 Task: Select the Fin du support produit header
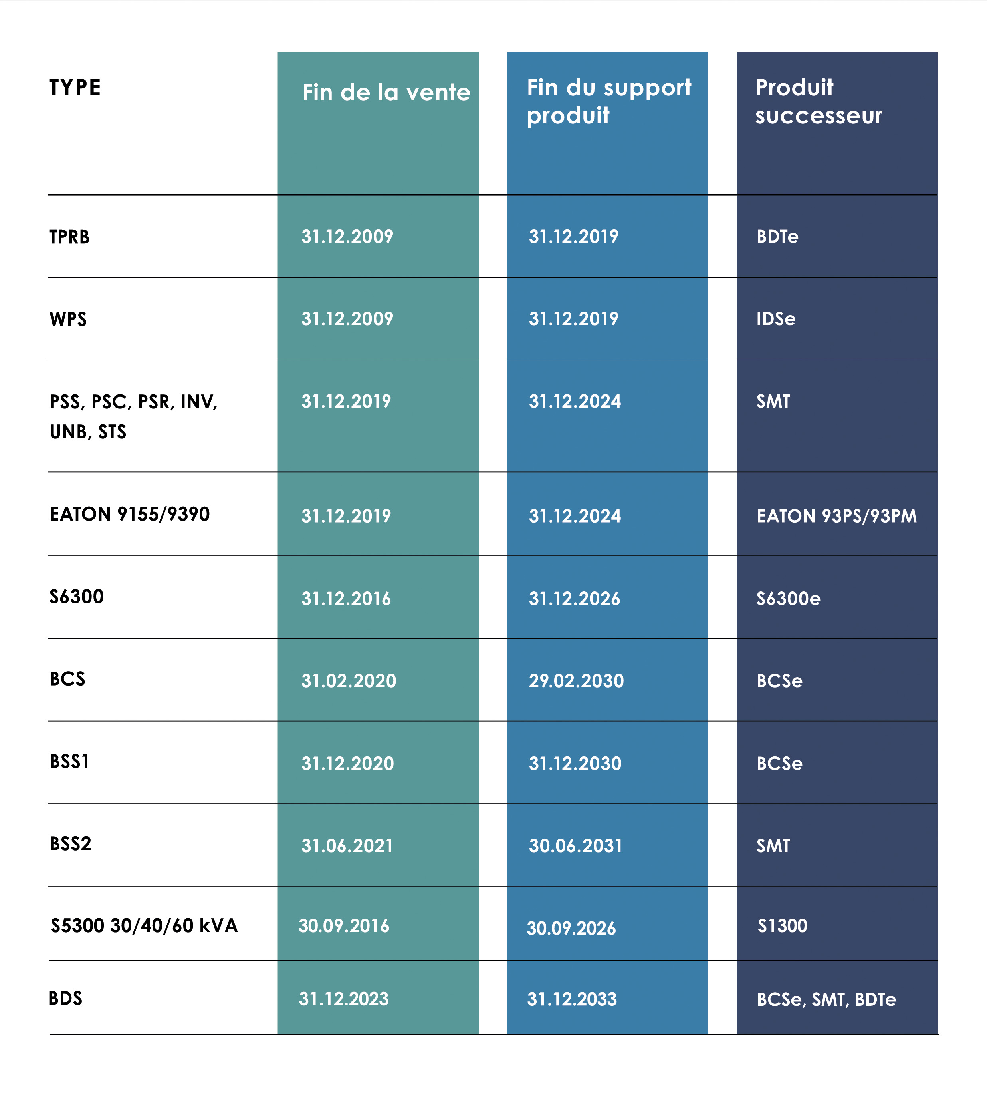pos(608,101)
